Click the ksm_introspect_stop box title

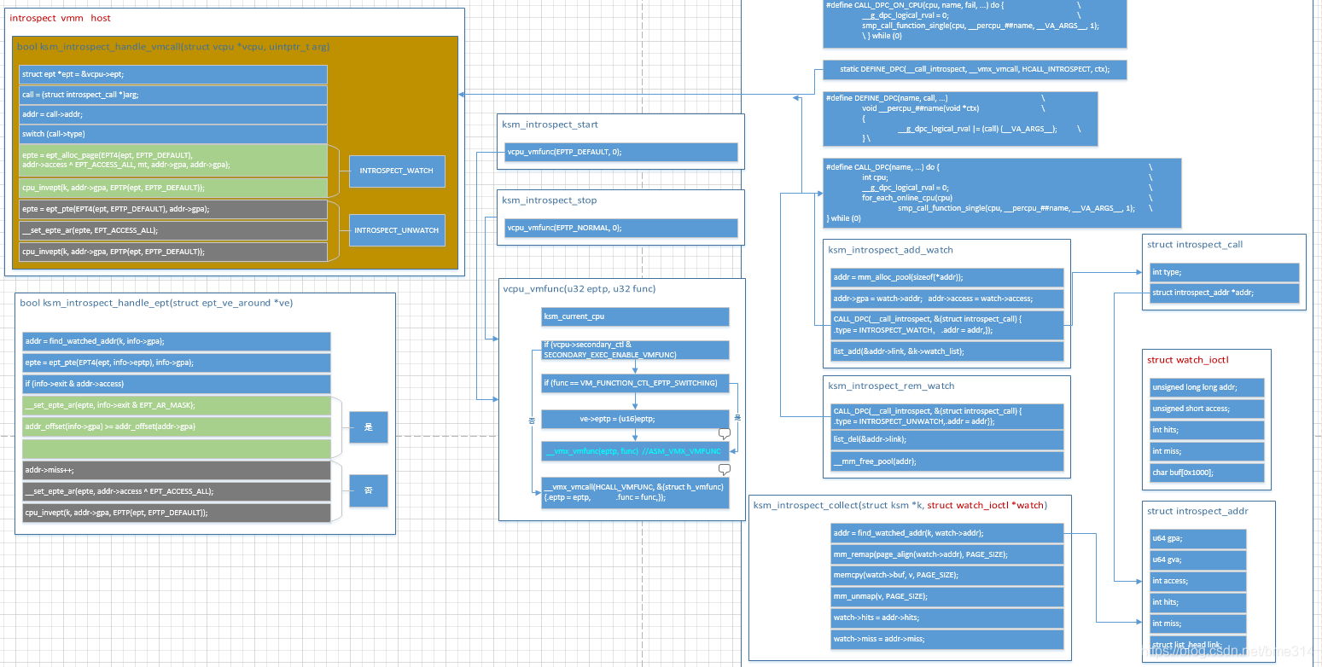550,200
